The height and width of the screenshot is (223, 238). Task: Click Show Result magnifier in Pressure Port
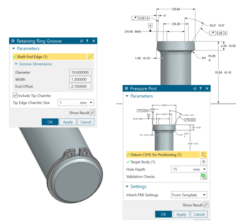coord(206,205)
